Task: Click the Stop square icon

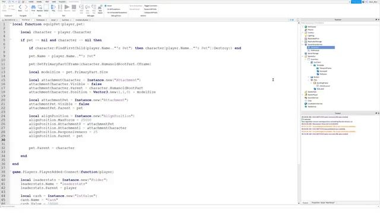Action: (x=74, y=8)
